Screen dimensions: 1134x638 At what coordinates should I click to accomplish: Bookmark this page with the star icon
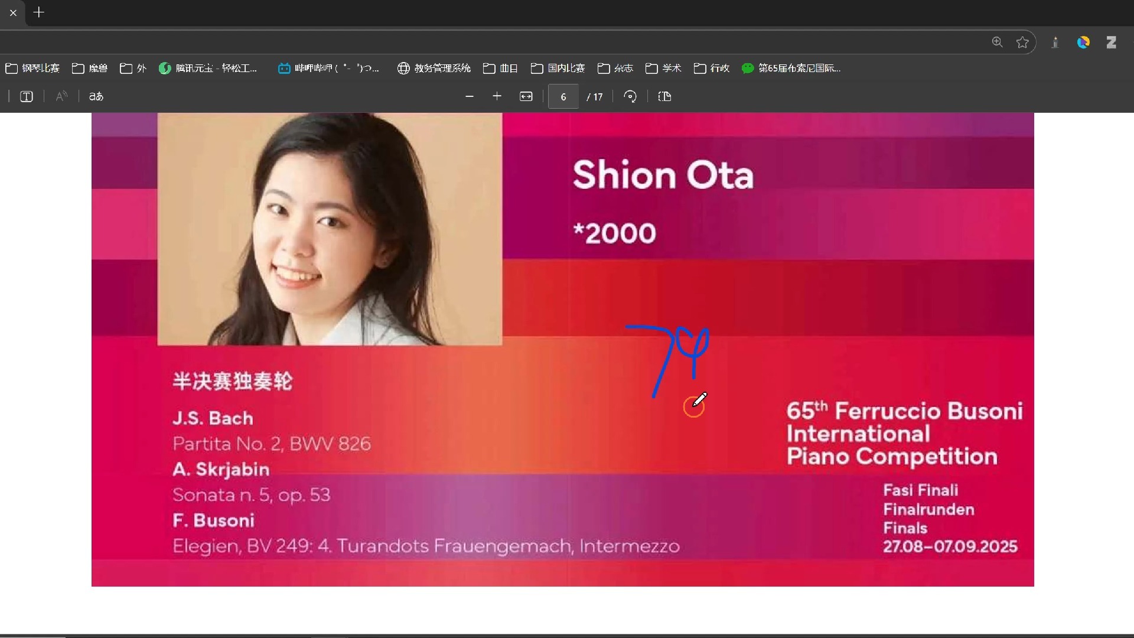[x=1022, y=42]
